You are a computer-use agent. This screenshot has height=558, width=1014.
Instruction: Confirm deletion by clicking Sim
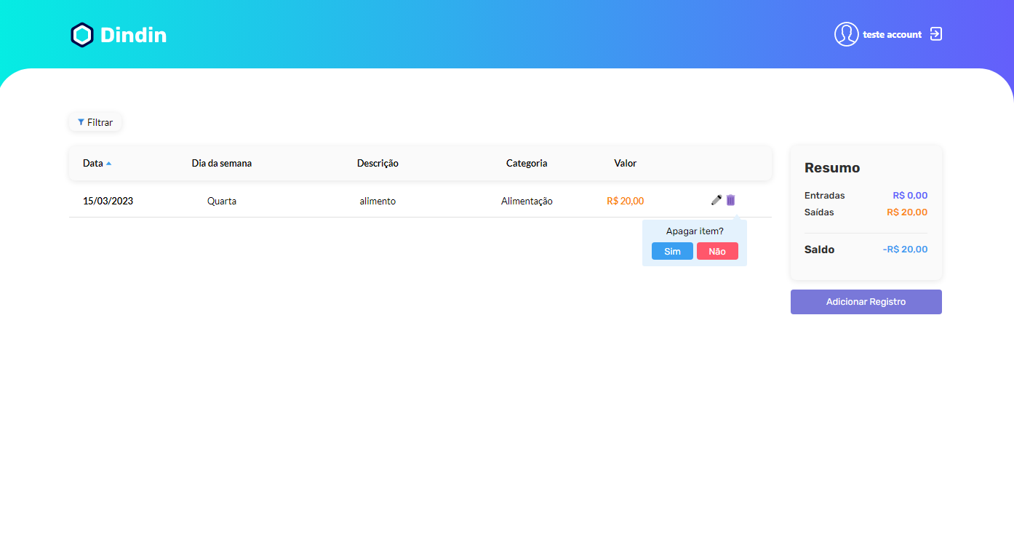click(x=671, y=250)
